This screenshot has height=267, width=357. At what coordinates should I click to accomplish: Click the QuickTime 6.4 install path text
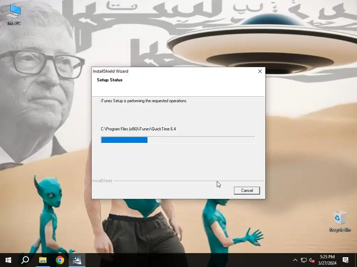[x=138, y=129]
